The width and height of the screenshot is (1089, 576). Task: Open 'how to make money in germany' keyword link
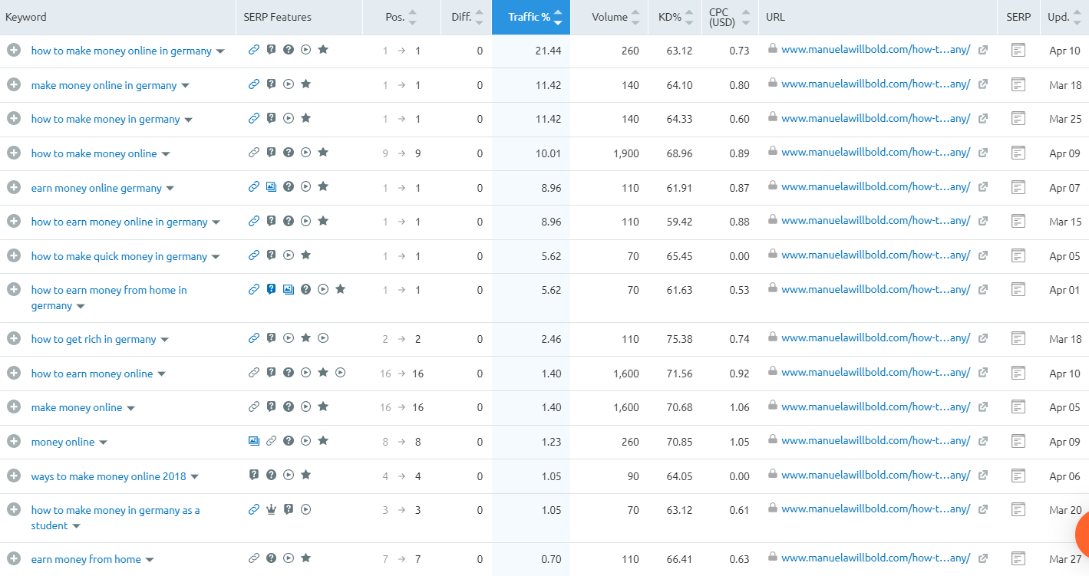coord(105,119)
